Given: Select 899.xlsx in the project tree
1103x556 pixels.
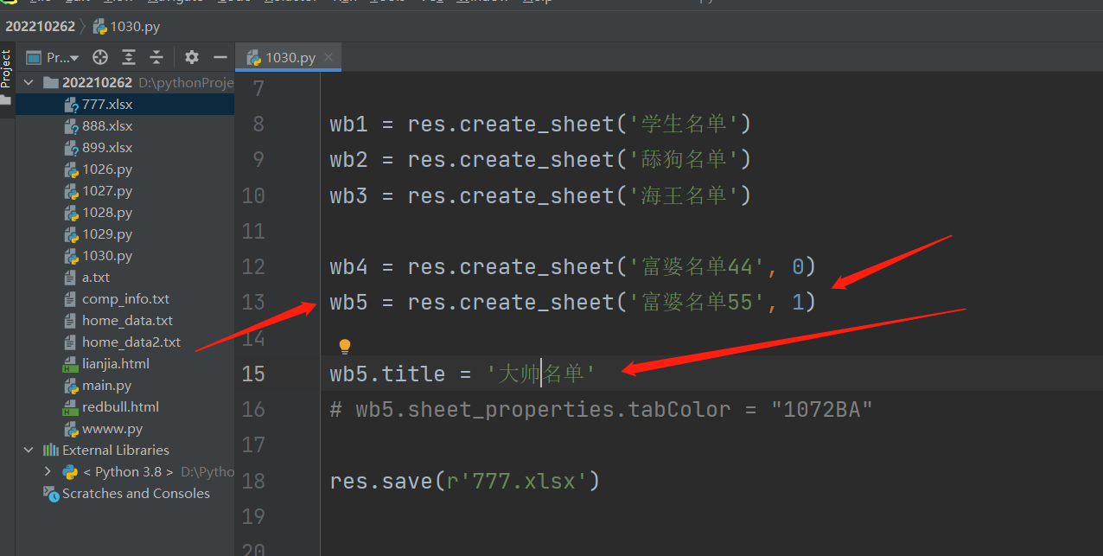Looking at the screenshot, I should point(107,147).
